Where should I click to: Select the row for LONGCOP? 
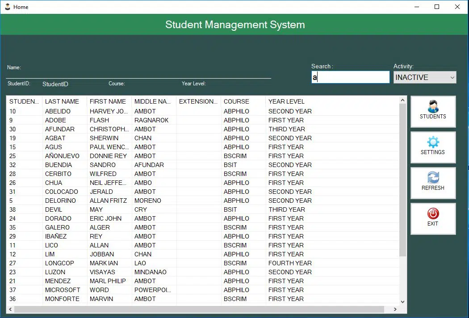pos(59,263)
